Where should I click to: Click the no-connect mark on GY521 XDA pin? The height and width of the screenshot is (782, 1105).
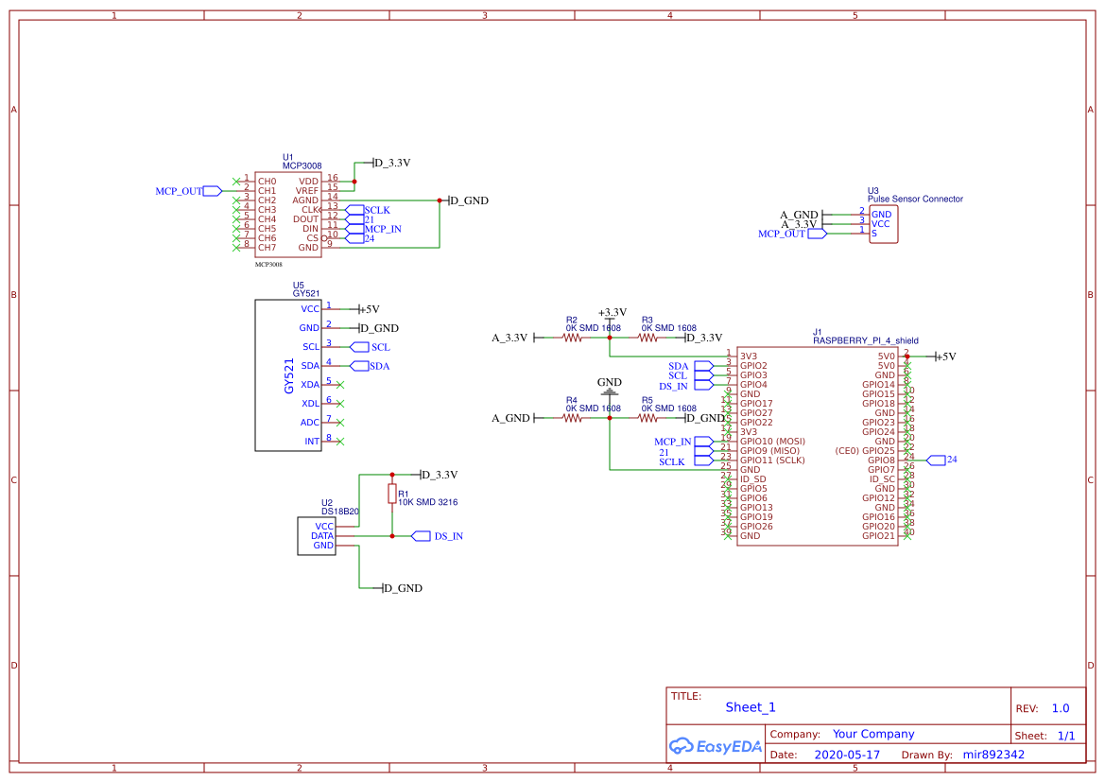[339, 385]
